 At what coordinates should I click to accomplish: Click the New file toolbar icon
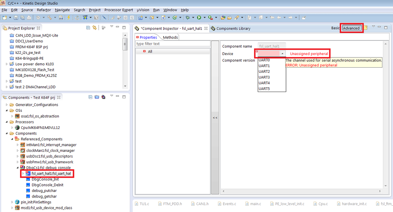5,18
